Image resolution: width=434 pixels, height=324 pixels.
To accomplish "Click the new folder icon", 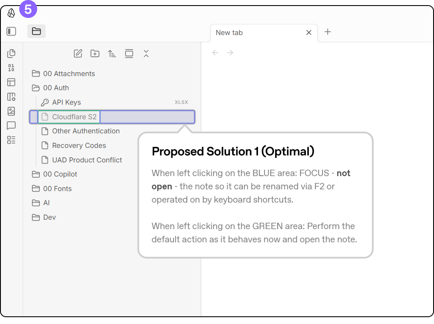I will click(95, 53).
